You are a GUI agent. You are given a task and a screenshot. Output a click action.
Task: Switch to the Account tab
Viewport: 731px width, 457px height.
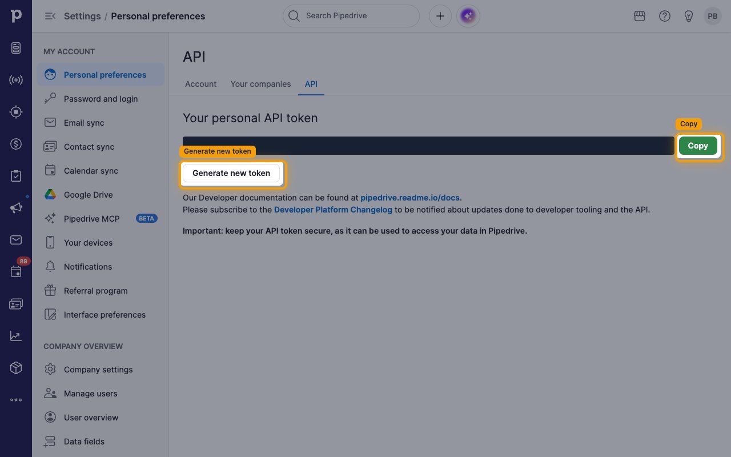[x=200, y=84]
